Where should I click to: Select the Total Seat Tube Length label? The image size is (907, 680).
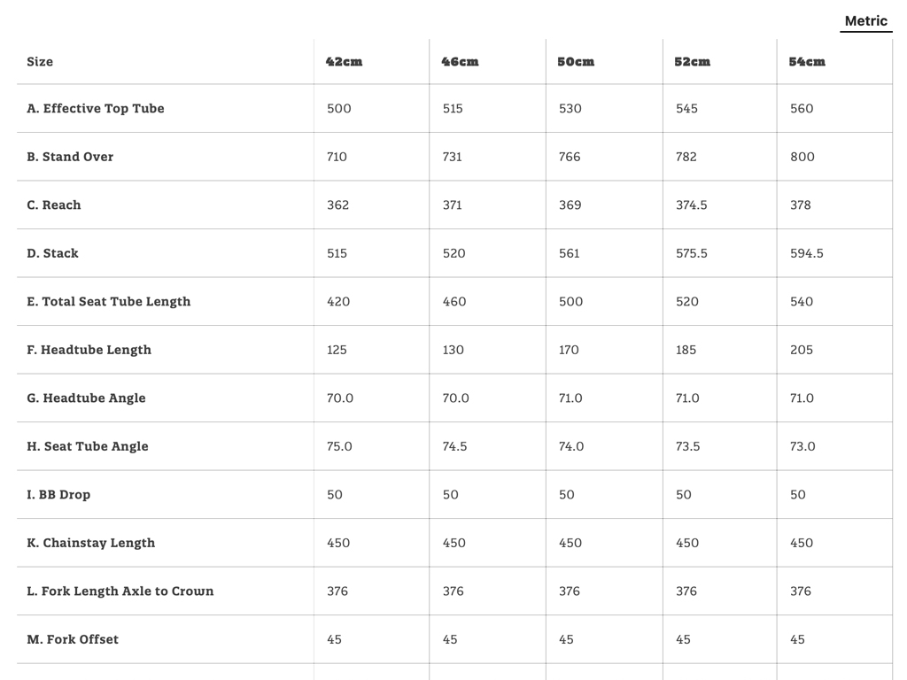[109, 302]
